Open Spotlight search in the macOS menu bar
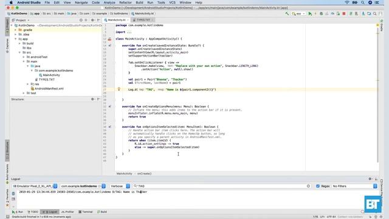Viewport: 389px width, 219px height. tap(363, 2)
